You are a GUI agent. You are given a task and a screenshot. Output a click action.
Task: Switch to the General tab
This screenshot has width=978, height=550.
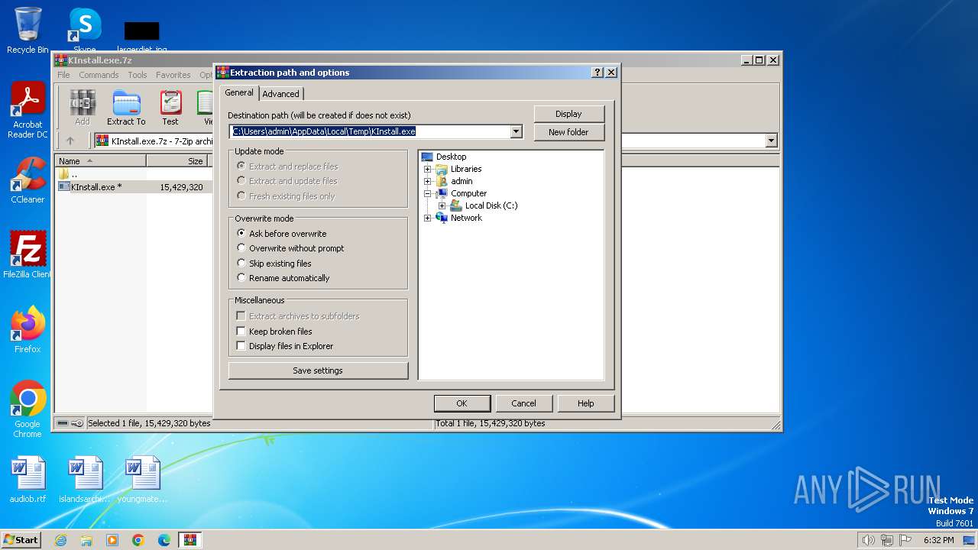[x=239, y=92]
